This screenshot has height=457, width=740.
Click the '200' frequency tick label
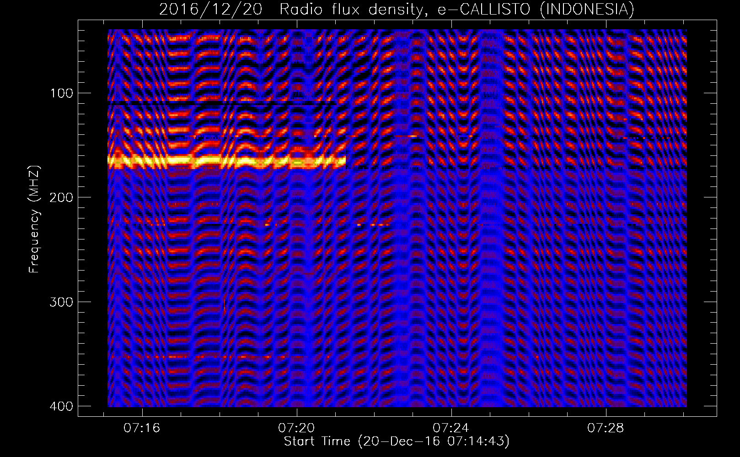click(61, 198)
